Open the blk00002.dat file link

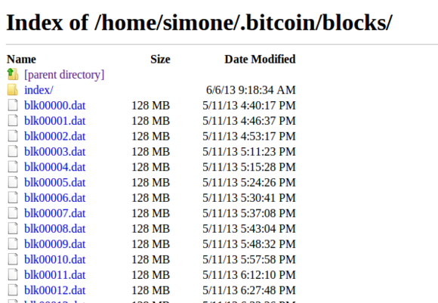click(x=54, y=136)
